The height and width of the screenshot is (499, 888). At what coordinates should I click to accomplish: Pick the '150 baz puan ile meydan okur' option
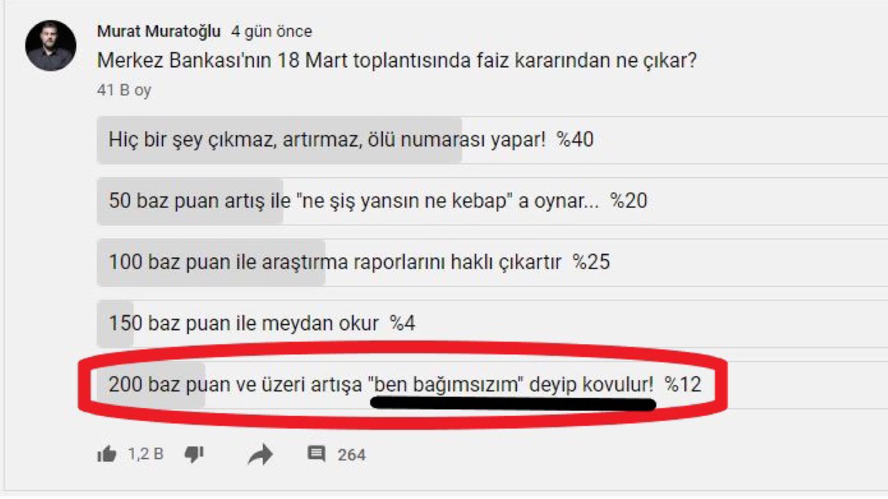coord(492,324)
